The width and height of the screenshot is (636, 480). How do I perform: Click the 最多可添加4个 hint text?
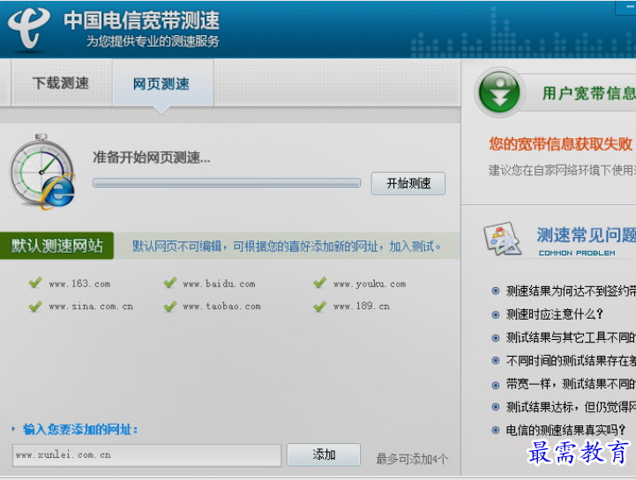[x=412, y=459]
